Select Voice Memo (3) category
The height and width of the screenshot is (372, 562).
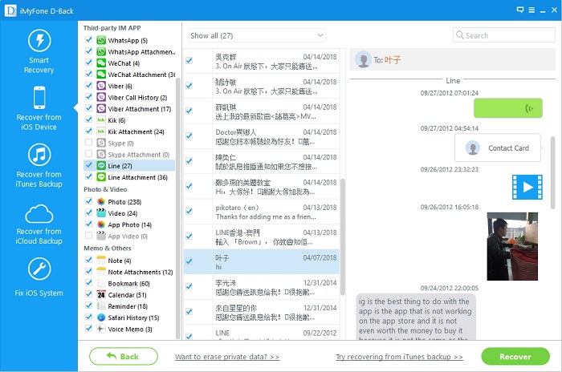(130, 329)
